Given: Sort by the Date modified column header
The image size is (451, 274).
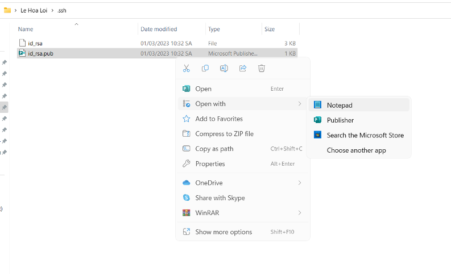Looking at the screenshot, I should [159, 29].
